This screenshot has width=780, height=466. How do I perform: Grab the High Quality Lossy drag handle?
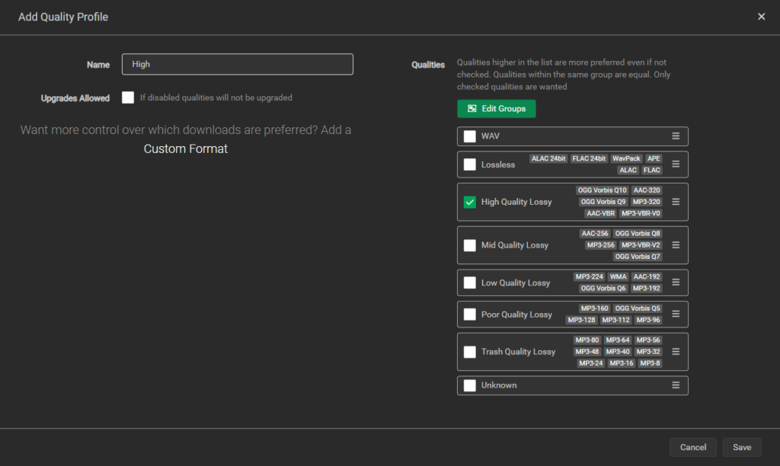click(x=676, y=202)
